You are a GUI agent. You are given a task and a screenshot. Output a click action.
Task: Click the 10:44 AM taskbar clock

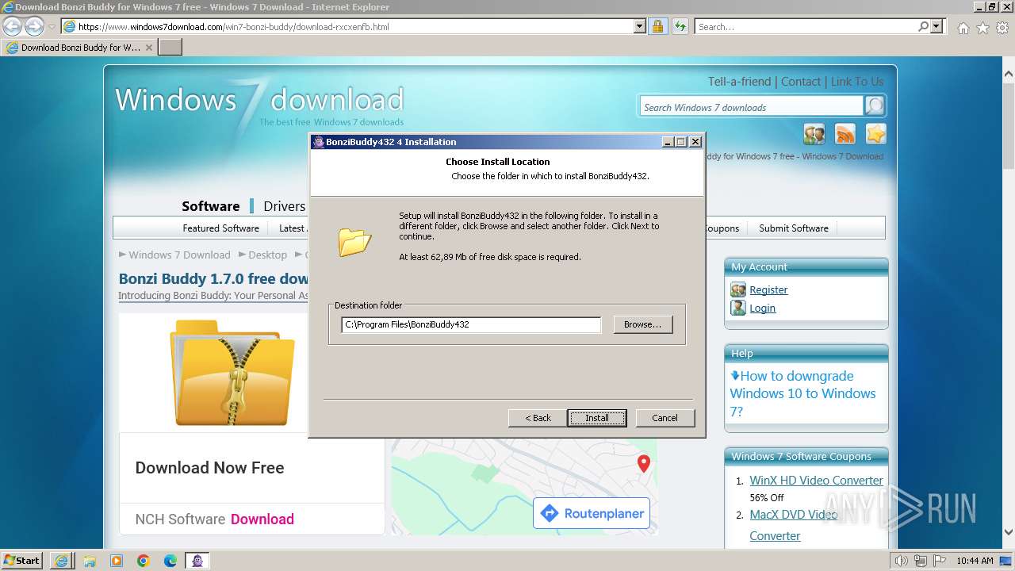tap(975, 561)
